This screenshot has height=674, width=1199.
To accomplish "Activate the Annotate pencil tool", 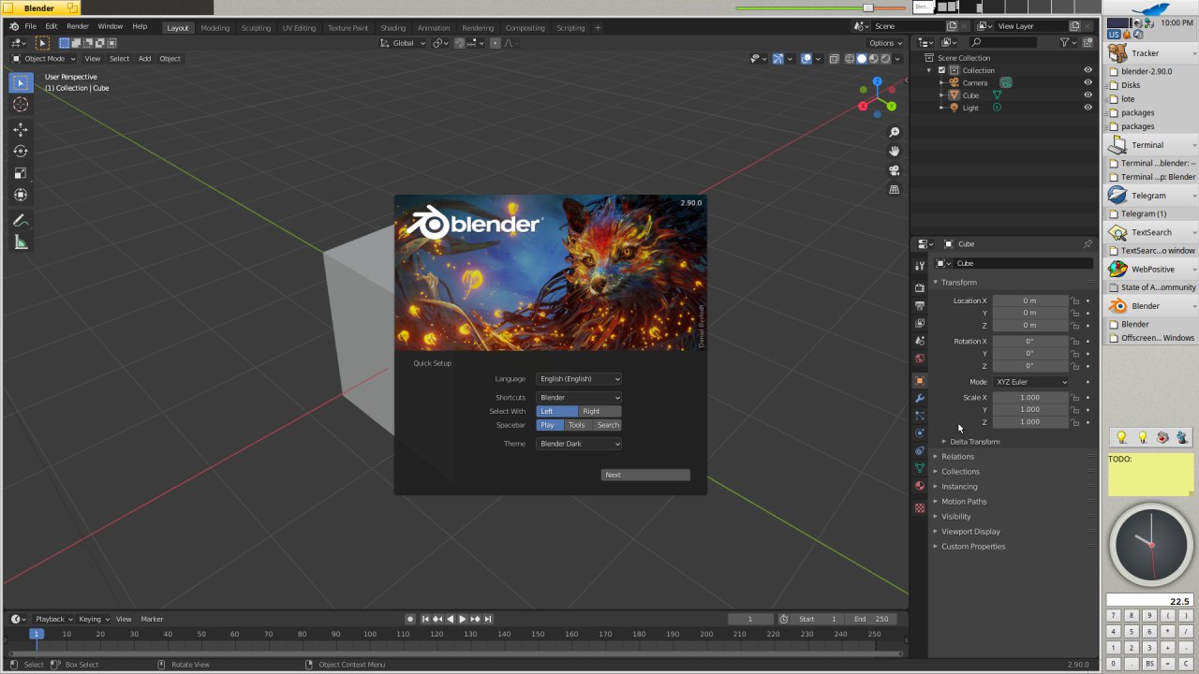I will pyautogui.click(x=21, y=221).
